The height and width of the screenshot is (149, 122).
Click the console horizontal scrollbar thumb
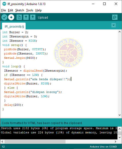click(35, 142)
